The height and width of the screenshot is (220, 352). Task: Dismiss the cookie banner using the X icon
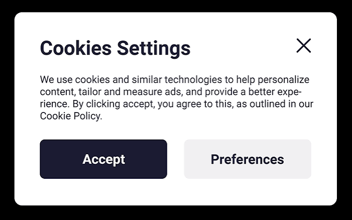tap(304, 46)
